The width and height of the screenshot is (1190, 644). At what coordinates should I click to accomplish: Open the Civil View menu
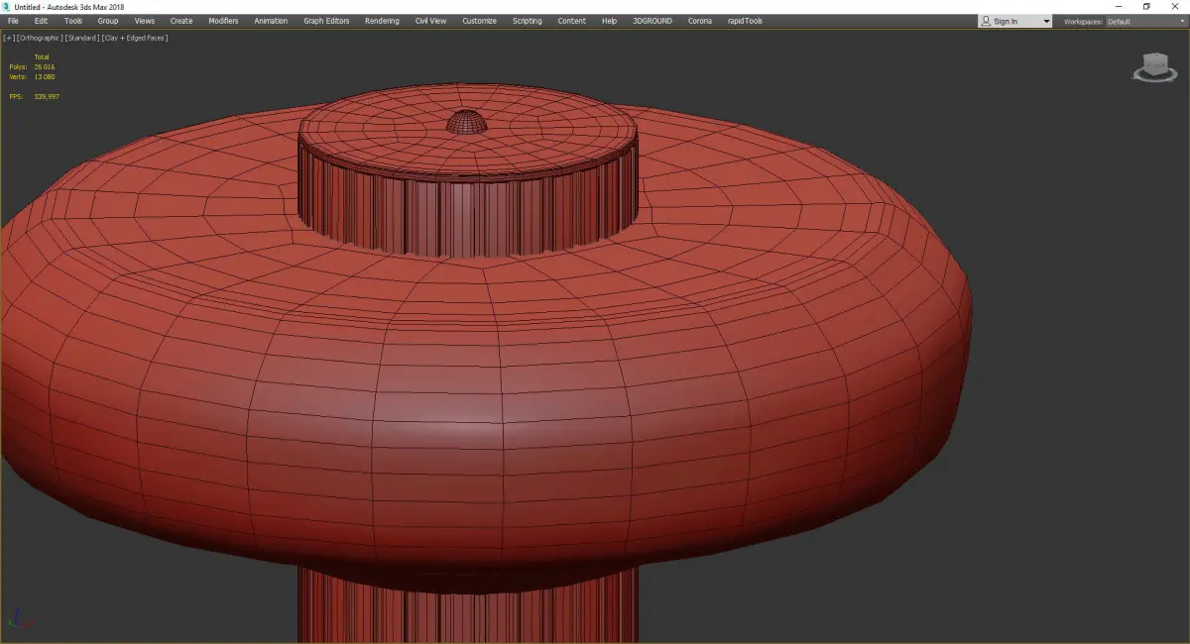(430, 21)
